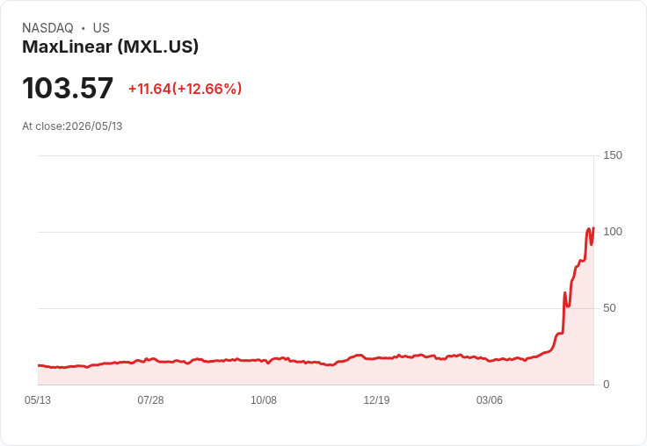The image size is (647, 446).
Task: Click the price change +11.64(+12.66%)
Action: [x=185, y=89]
